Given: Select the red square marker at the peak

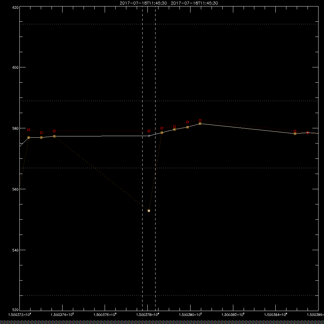Looking at the screenshot, I should click(x=200, y=120).
